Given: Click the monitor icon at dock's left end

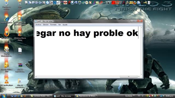Looking at the screenshot, I should 26,2.
